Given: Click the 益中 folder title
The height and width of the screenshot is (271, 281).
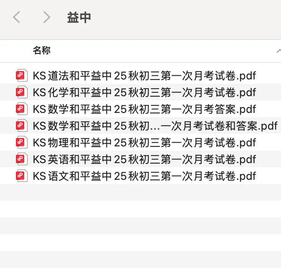Looking at the screenshot, I should [x=79, y=18].
